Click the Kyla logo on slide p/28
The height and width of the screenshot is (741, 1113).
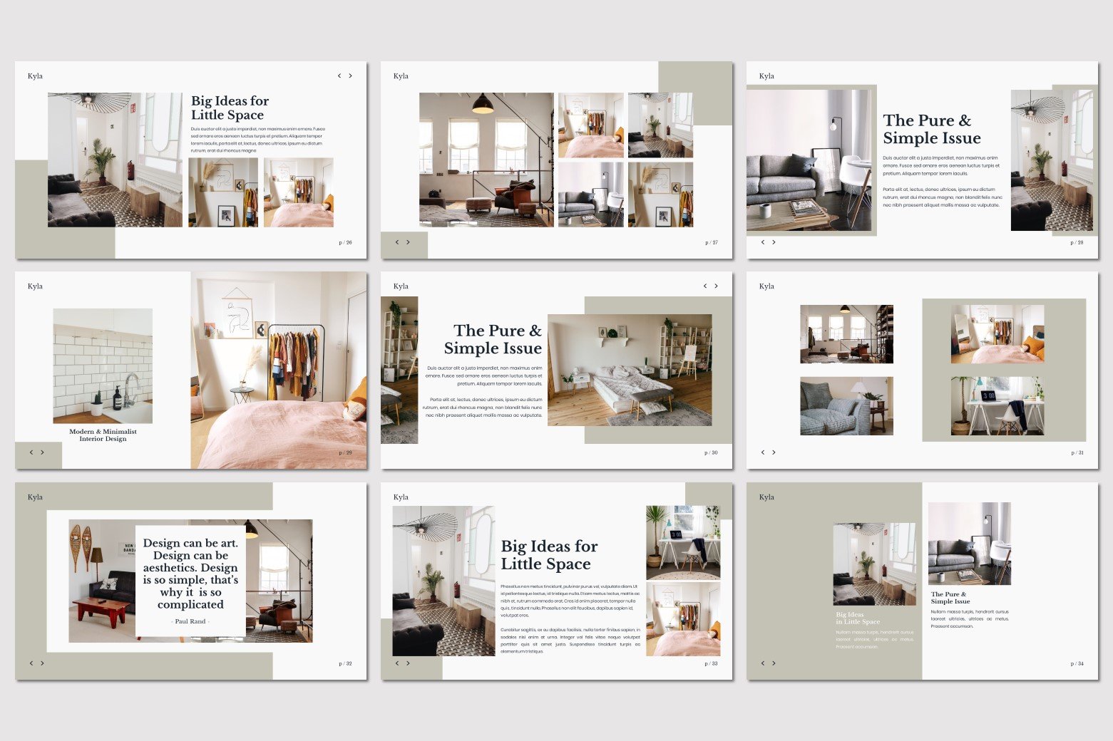[x=766, y=76]
